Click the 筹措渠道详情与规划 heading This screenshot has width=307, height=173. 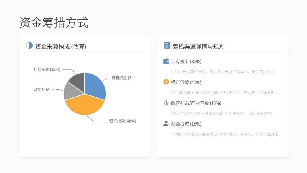tap(198, 47)
